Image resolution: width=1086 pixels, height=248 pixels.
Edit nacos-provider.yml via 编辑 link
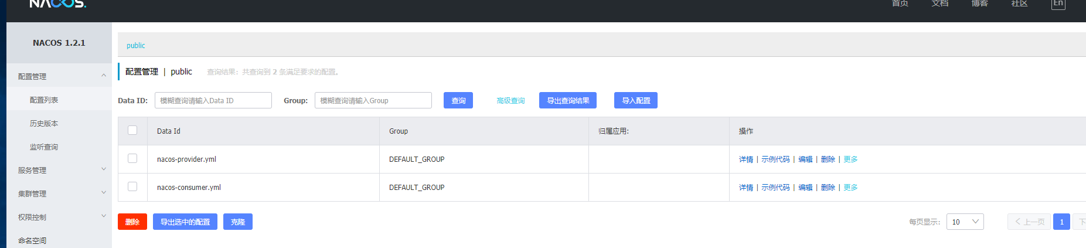[x=805, y=159]
